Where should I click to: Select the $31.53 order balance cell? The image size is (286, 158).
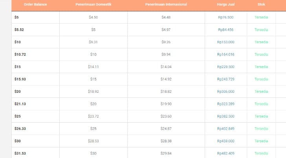[x=20, y=153]
